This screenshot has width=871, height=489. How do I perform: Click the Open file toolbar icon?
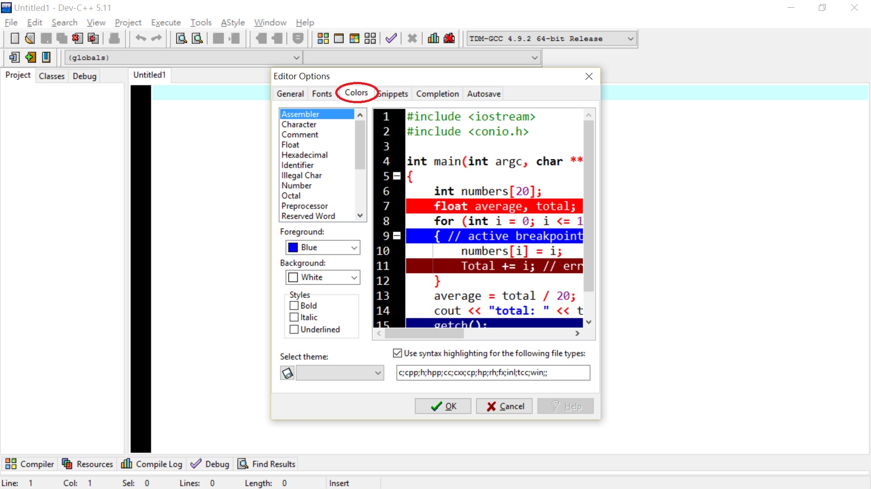click(x=30, y=38)
